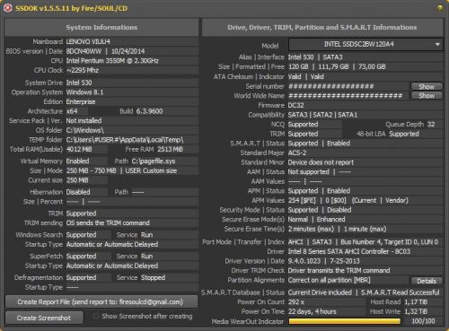Viewport: 449px width, 331px height.
Task: Select the Power On Count 292 x value
Action: [296, 302]
